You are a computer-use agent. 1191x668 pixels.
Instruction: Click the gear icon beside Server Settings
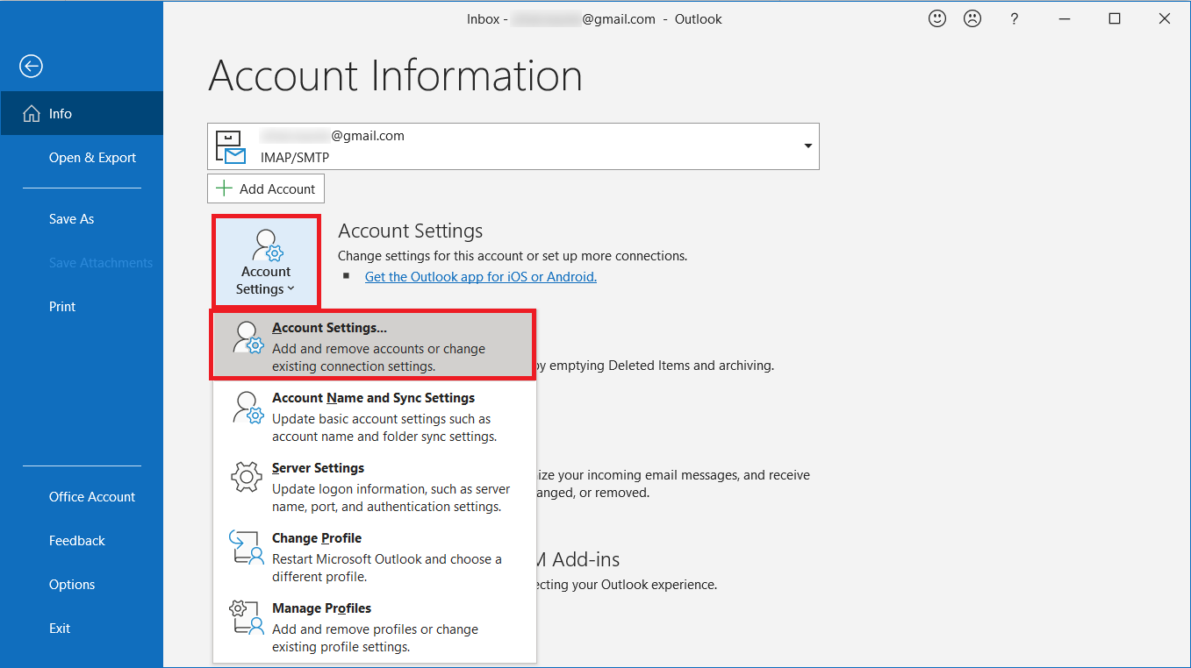tap(247, 478)
